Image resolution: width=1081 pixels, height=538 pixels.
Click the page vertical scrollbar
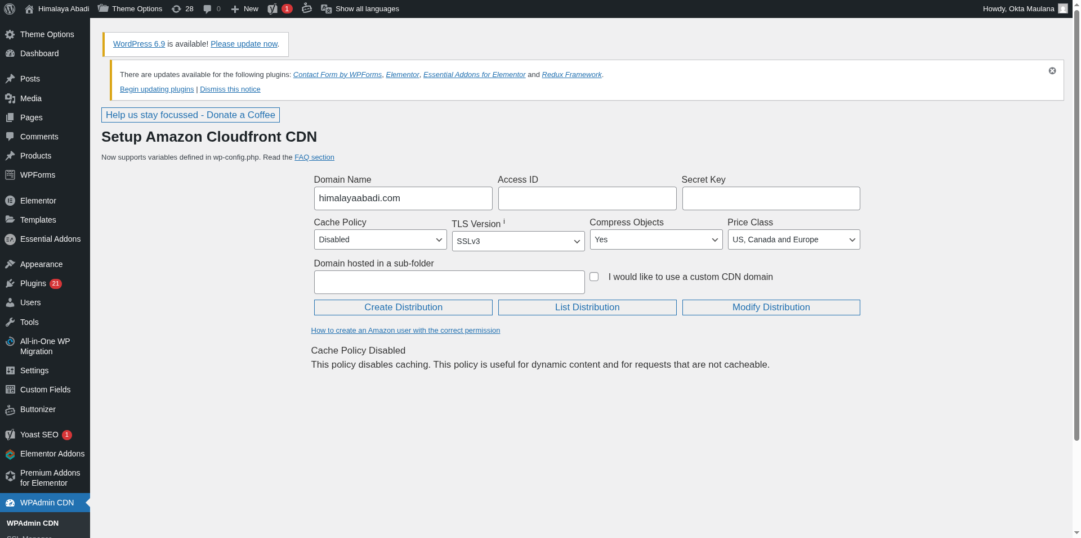1076,225
